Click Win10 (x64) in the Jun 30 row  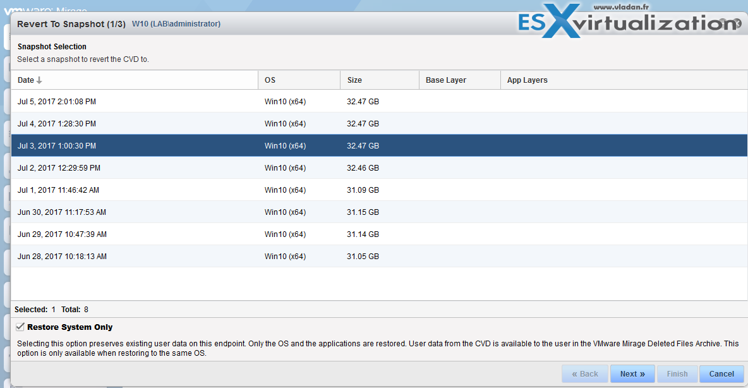pyautogui.click(x=286, y=212)
